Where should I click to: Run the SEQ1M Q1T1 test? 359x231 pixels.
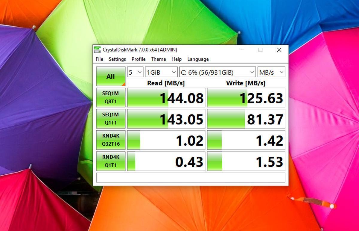[x=111, y=119]
